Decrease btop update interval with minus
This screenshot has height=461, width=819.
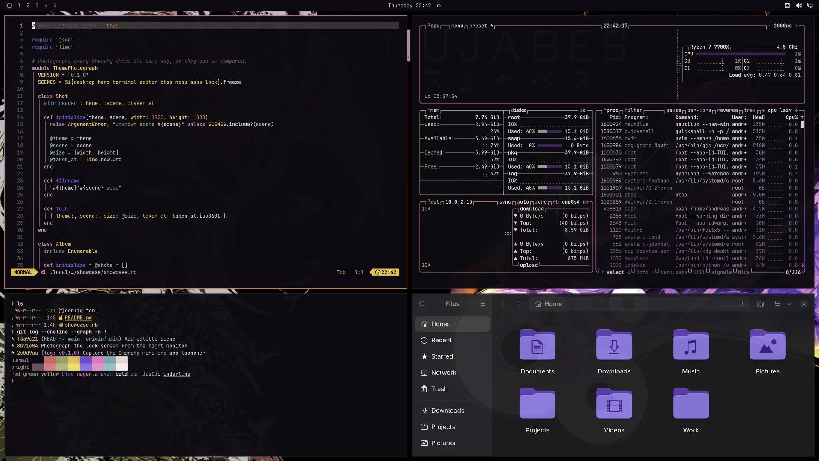pos(769,26)
